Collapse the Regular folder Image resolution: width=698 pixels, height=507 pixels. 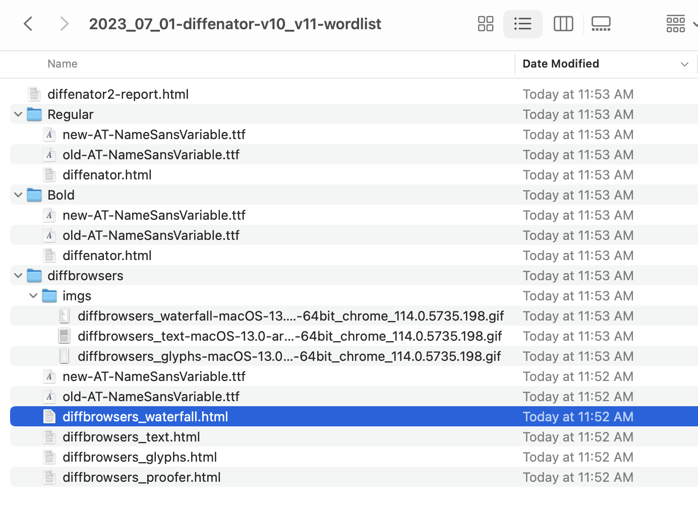pos(18,114)
